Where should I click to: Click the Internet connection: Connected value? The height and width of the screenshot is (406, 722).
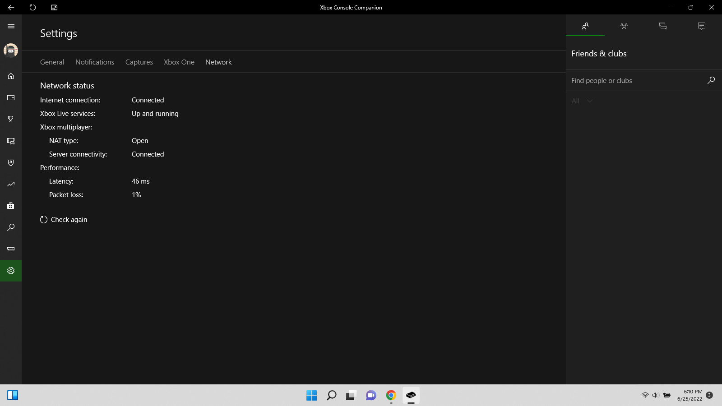point(148,100)
